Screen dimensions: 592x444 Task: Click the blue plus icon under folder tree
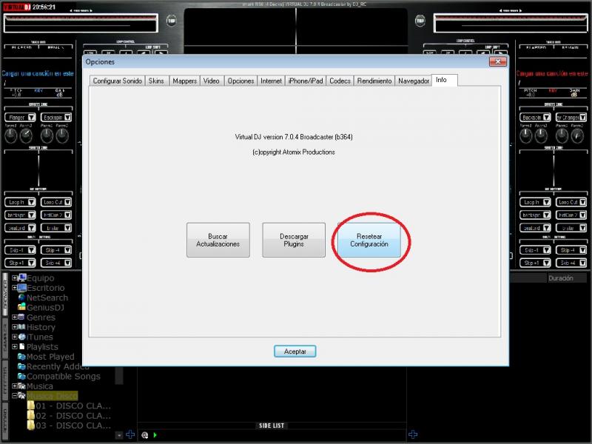pos(130,434)
